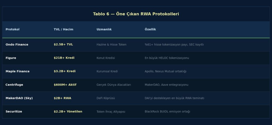This screenshot has width=272, height=125.
Task: Select the "TVL / Hacim" column header
Action: pos(63,30)
